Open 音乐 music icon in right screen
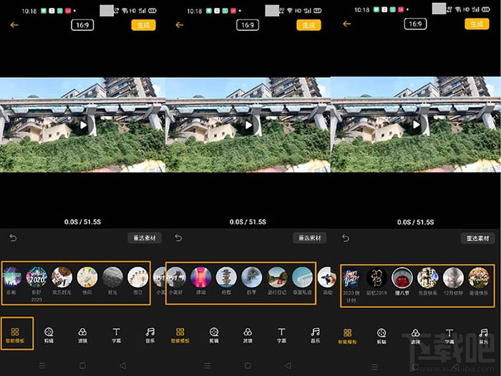The height and width of the screenshot is (376, 501). (483, 335)
